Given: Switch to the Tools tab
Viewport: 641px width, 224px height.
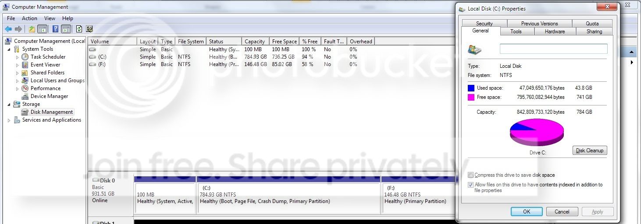Looking at the screenshot, I should click(516, 31).
